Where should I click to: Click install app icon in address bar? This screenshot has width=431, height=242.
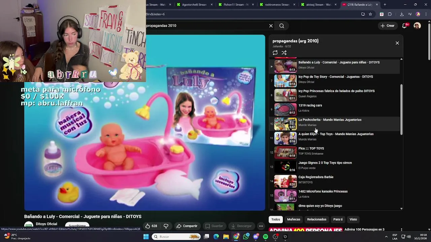point(363,14)
